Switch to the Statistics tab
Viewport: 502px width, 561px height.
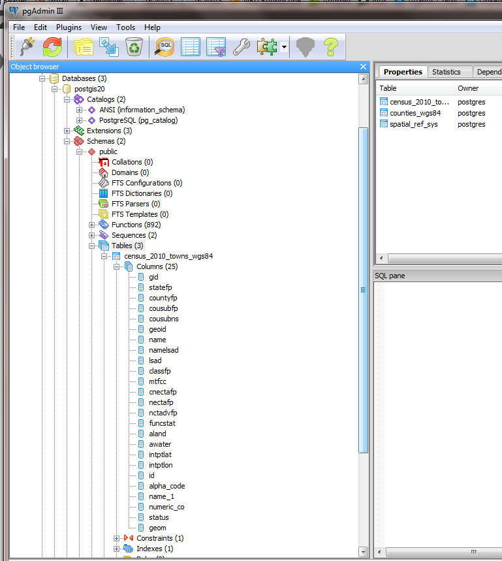point(447,72)
